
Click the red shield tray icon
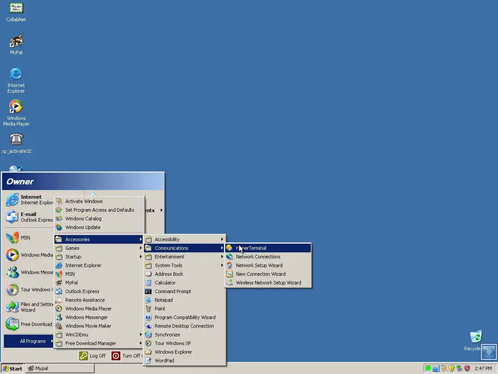[x=467, y=368]
